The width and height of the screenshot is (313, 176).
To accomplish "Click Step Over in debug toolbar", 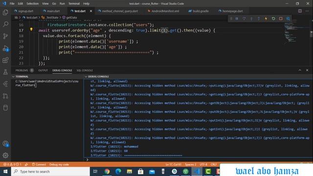I will click(244, 19).
